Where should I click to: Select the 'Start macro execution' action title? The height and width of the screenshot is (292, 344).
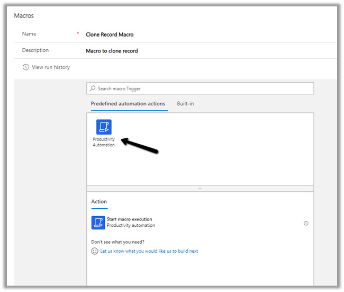[x=129, y=219]
